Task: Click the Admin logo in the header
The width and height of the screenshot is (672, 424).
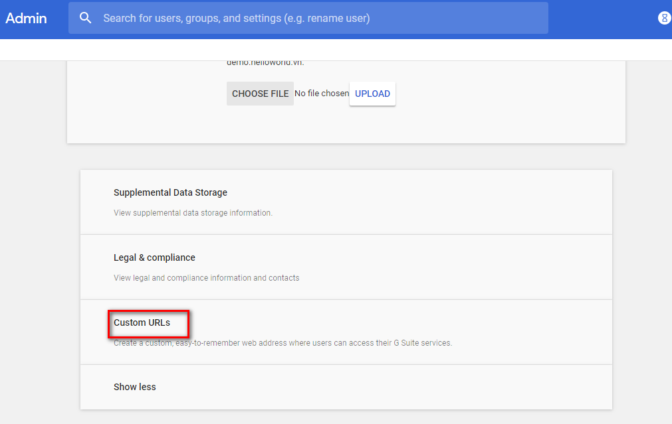Action: click(27, 18)
